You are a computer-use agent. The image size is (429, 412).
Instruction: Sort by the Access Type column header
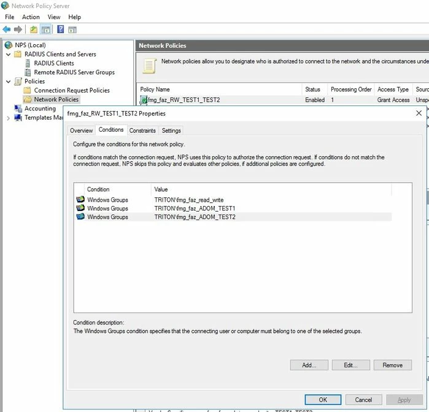pos(393,90)
